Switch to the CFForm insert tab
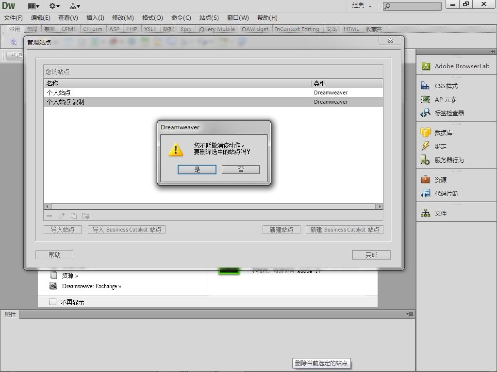The width and height of the screenshot is (497, 372). point(93,29)
